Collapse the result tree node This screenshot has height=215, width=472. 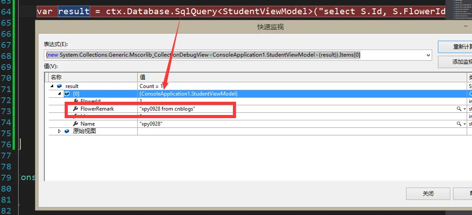[x=53, y=86]
